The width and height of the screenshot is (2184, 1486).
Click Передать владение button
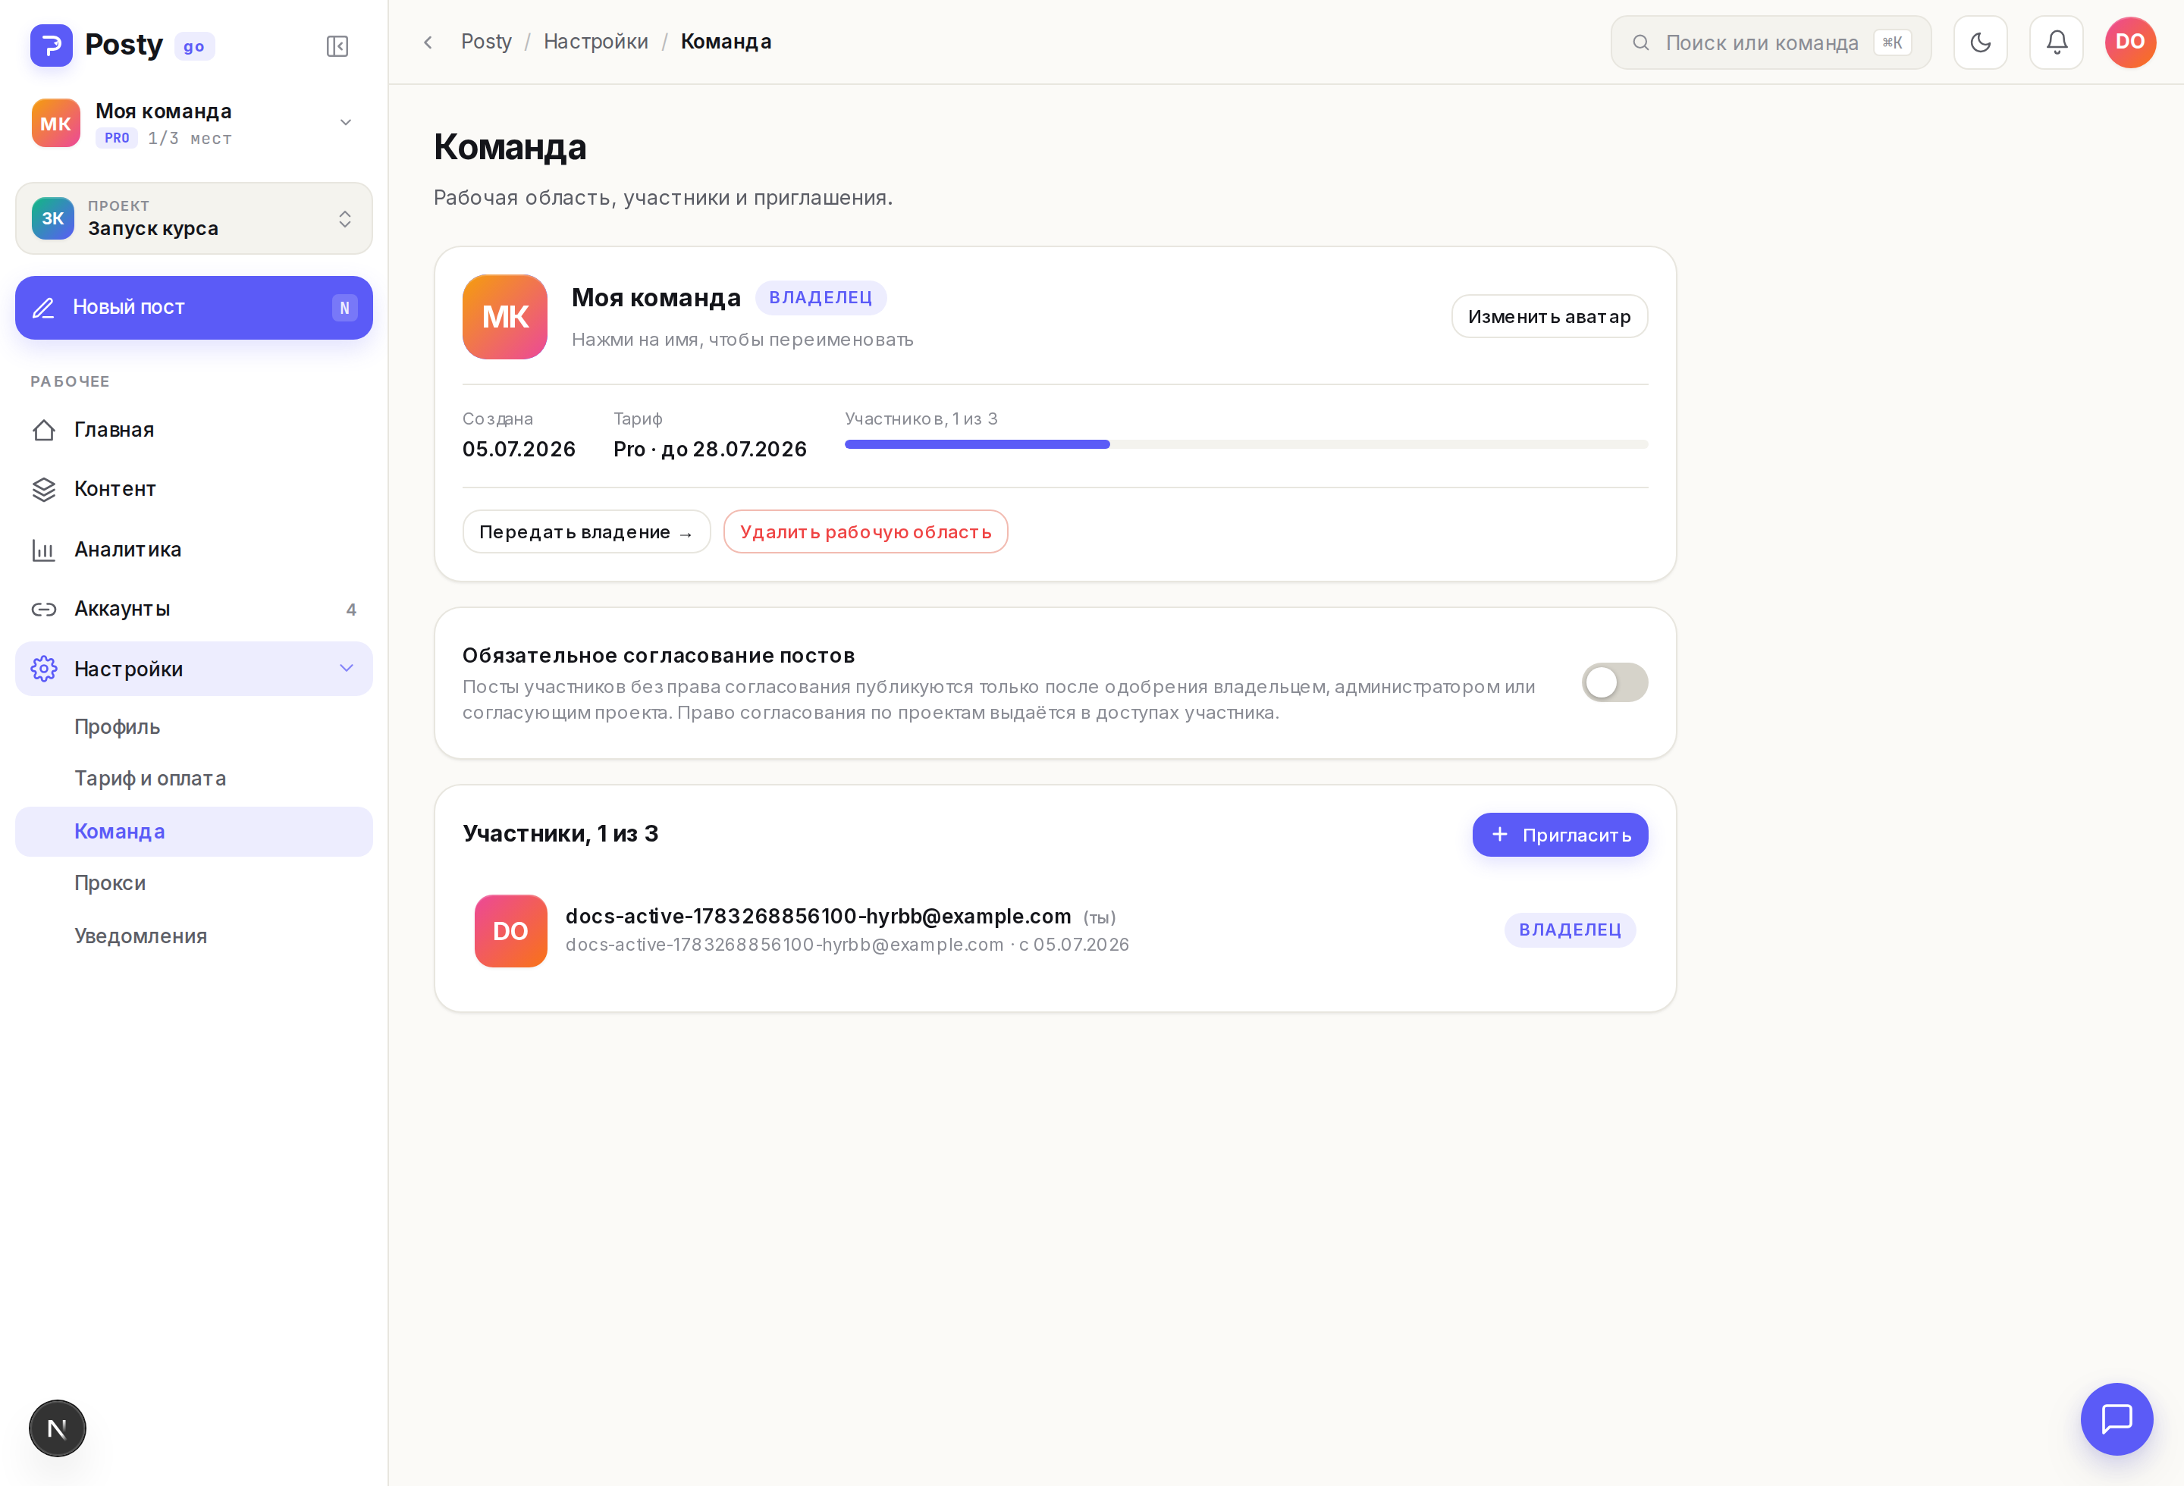point(586,531)
